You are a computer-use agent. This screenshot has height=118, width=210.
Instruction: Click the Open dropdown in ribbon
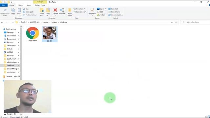[x=101, y=9]
